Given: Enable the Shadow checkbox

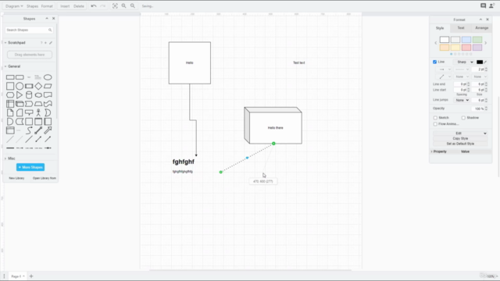Looking at the screenshot, I should [x=463, y=118].
